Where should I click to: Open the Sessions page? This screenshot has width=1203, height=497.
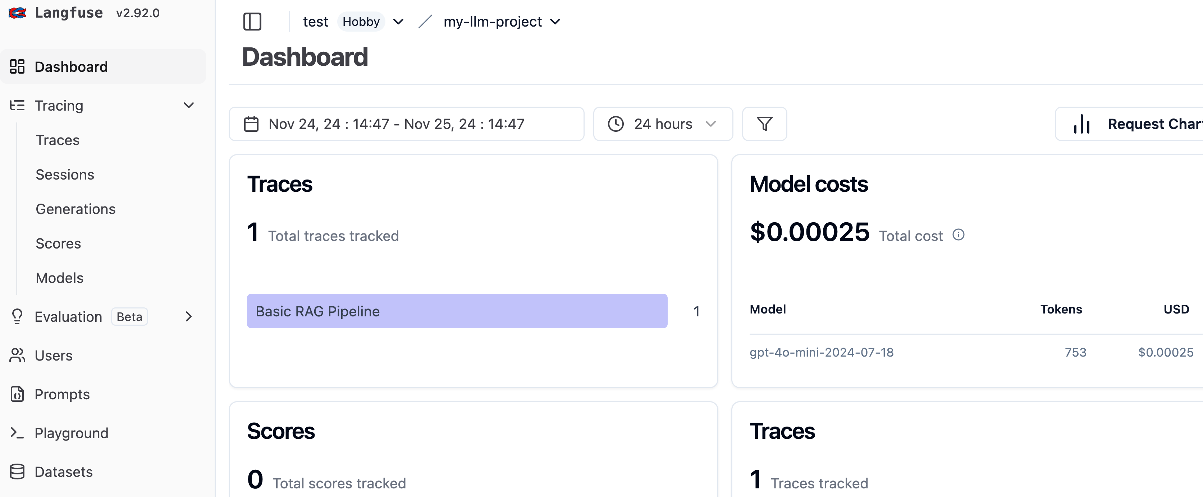(x=65, y=174)
